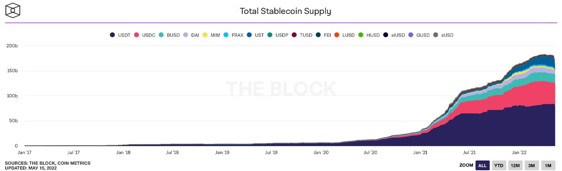Toggle the sUSD legend entry
Image resolution: width=562 pixels, height=171 pixels.
443,35
